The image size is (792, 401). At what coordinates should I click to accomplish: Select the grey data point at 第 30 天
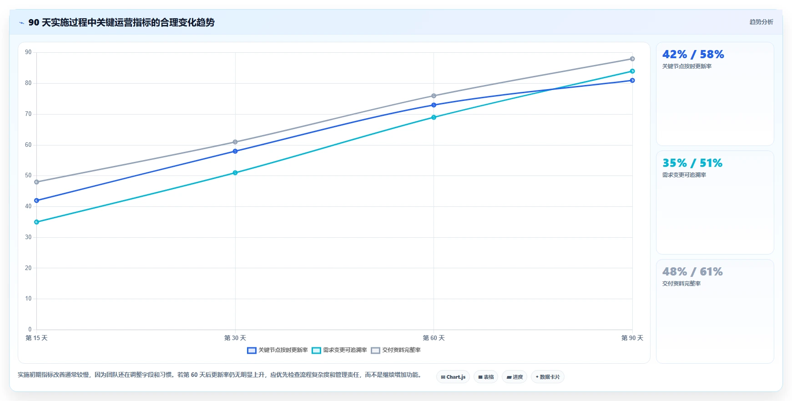tap(235, 142)
